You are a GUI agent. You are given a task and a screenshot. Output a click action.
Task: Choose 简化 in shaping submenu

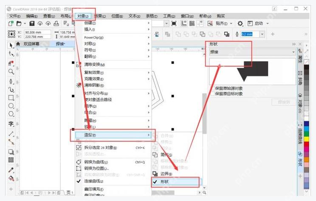(x=177, y=155)
